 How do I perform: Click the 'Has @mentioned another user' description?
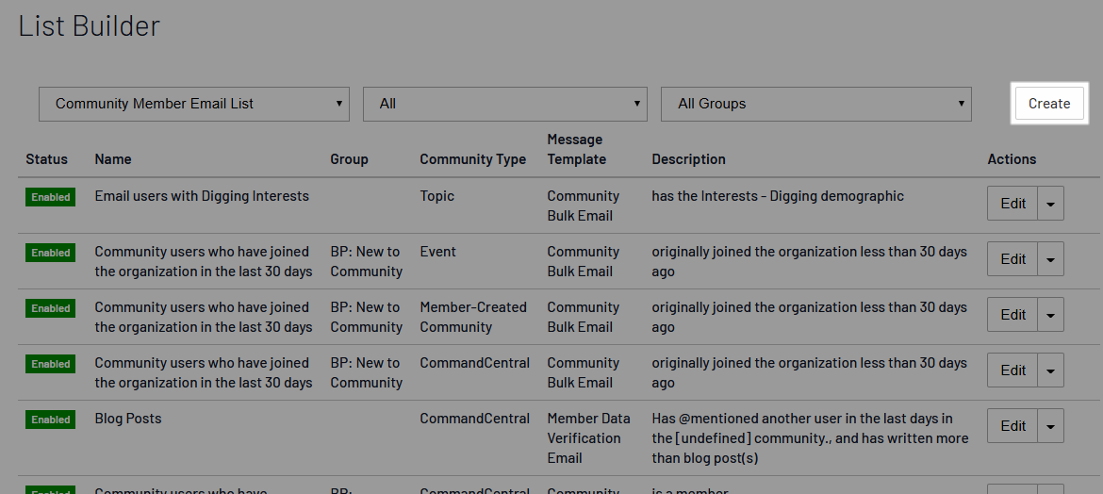click(810, 438)
